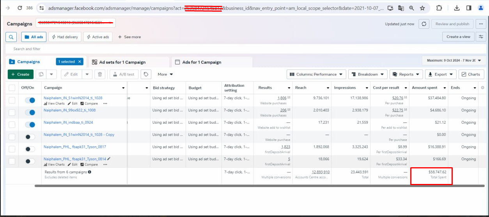Select checkbox for Naiphalem_IN_51winN2014_ti_1028 row

click(x=12, y=100)
